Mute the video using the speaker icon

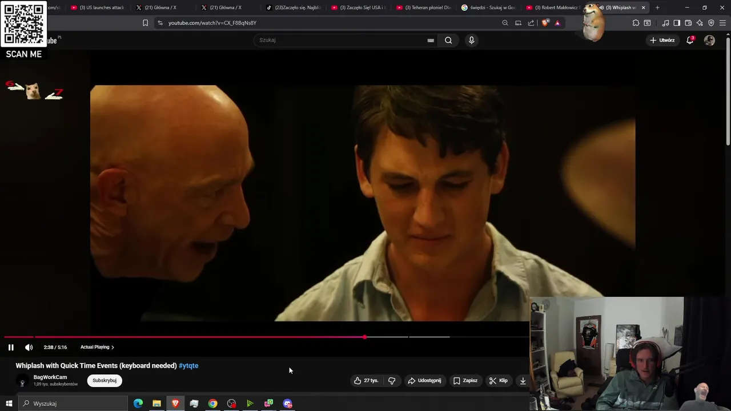tap(29, 347)
